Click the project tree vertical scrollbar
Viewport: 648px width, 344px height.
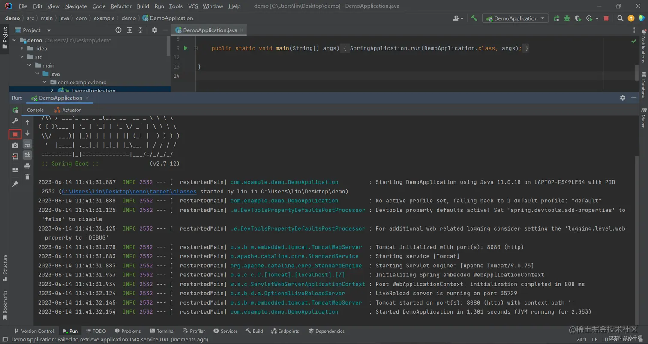tap(168, 46)
